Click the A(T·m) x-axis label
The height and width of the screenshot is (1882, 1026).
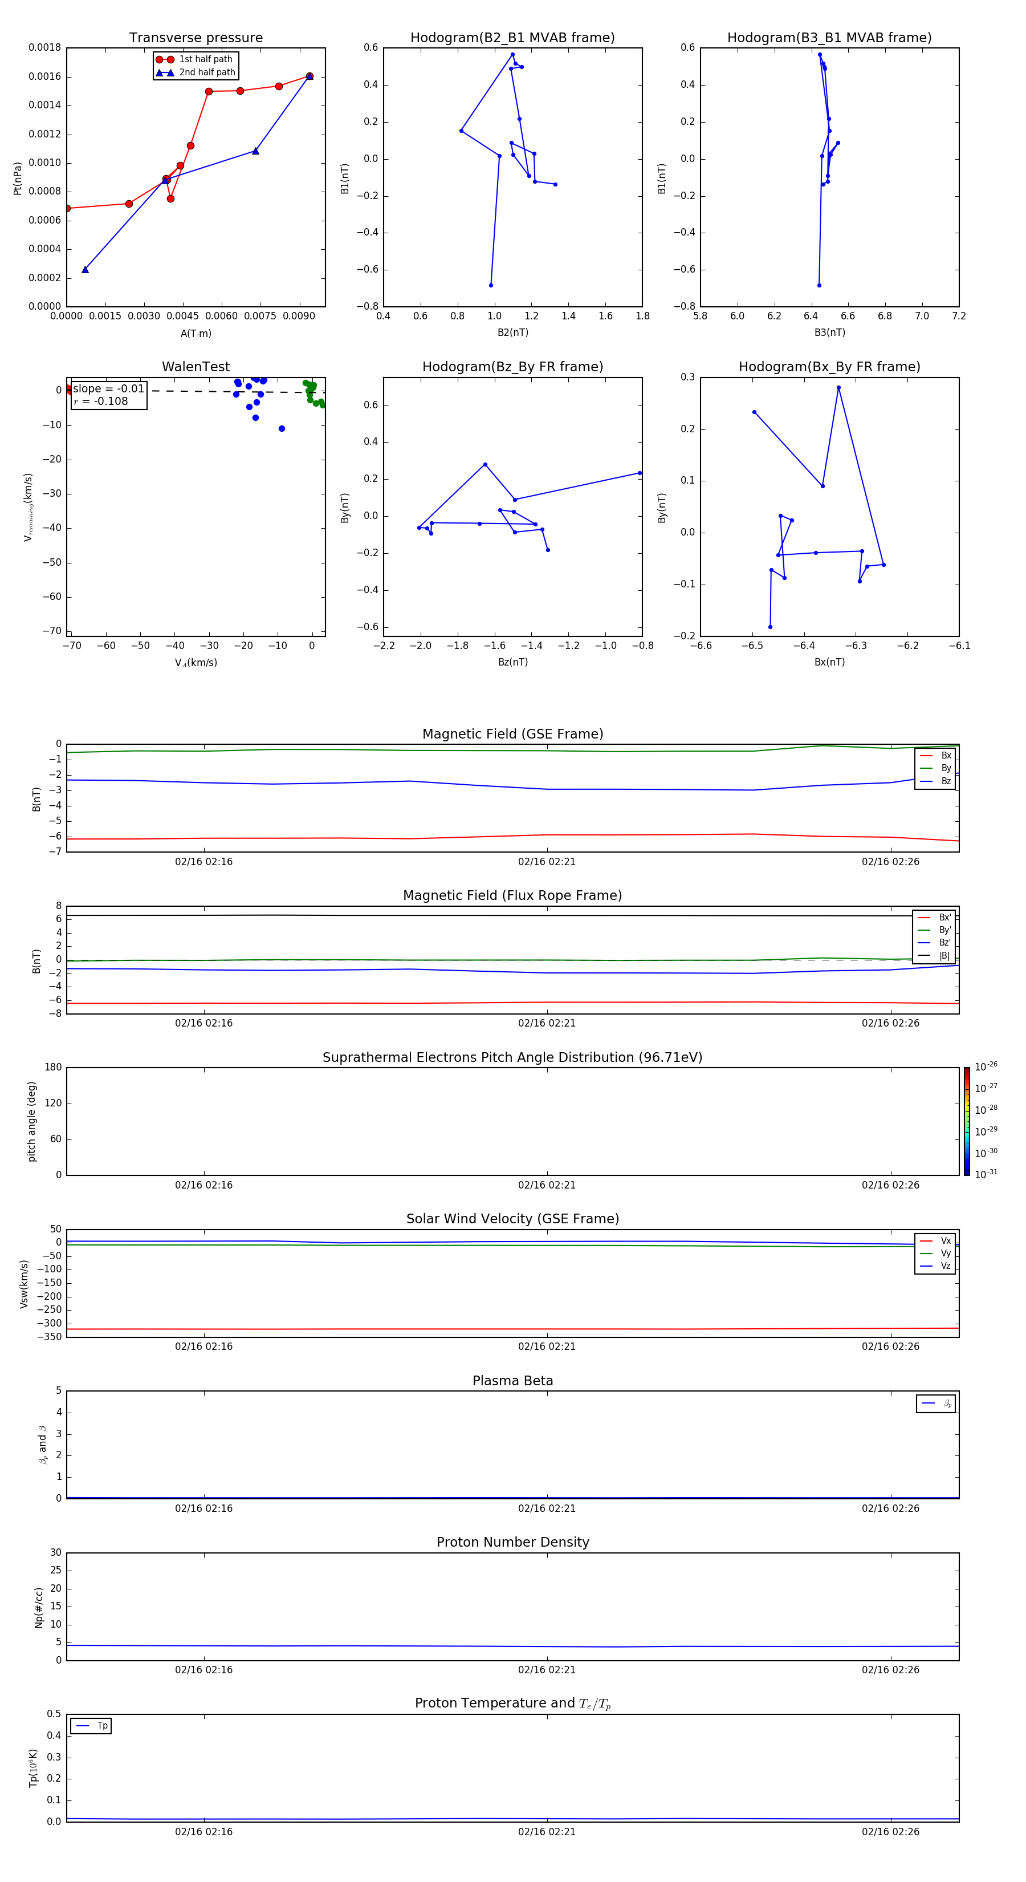(196, 334)
